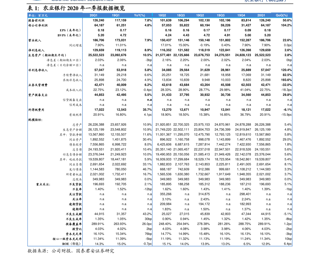Select the 19Q4 value "36.79%"
The width and height of the screenshot is (320, 259).
point(246,115)
